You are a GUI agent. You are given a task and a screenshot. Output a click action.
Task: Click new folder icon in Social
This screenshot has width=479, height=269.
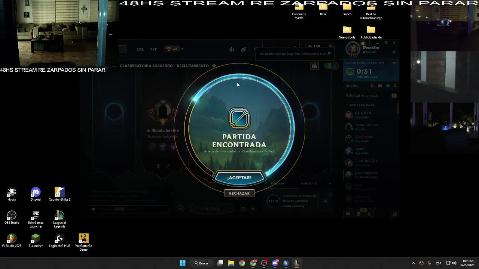(x=380, y=86)
